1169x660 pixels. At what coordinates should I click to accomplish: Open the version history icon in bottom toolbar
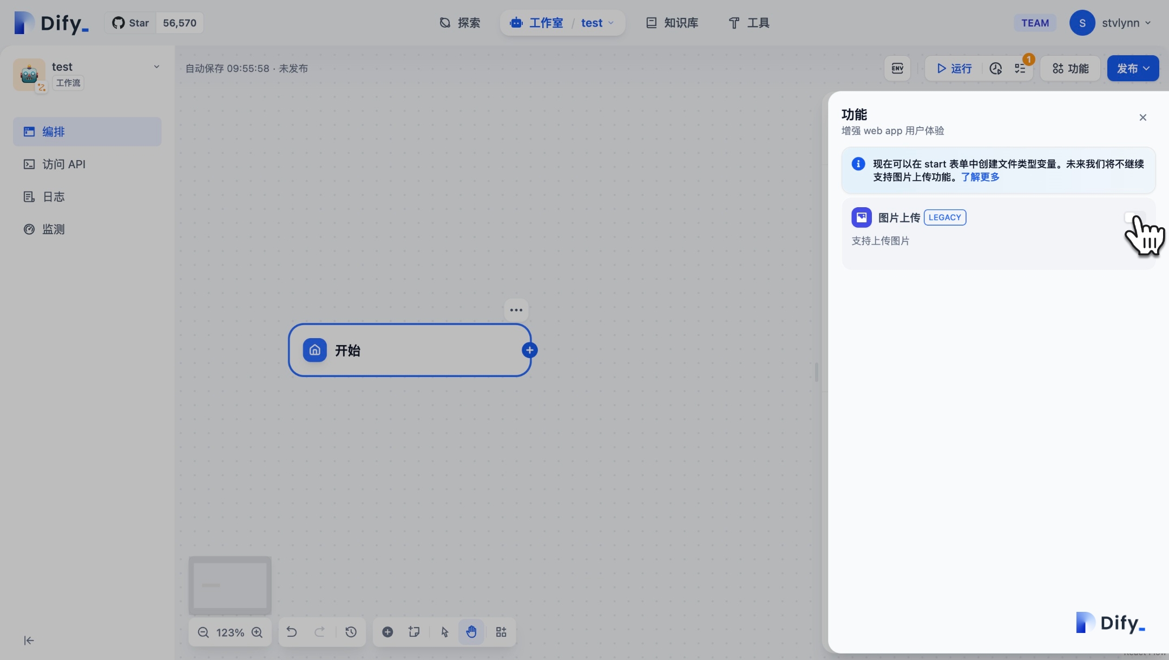tap(351, 632)
